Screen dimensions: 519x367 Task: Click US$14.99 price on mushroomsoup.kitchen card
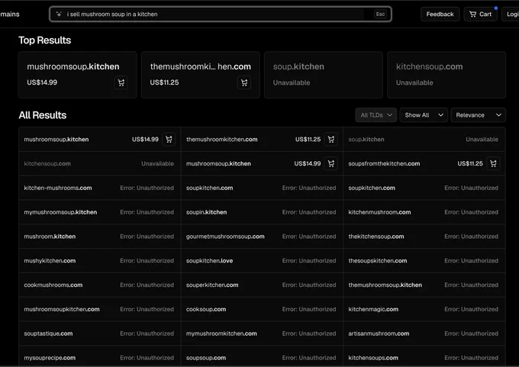(x=42, y=82)
